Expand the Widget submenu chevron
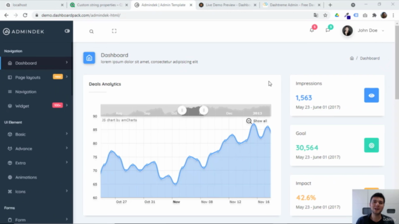 [67, 105]
